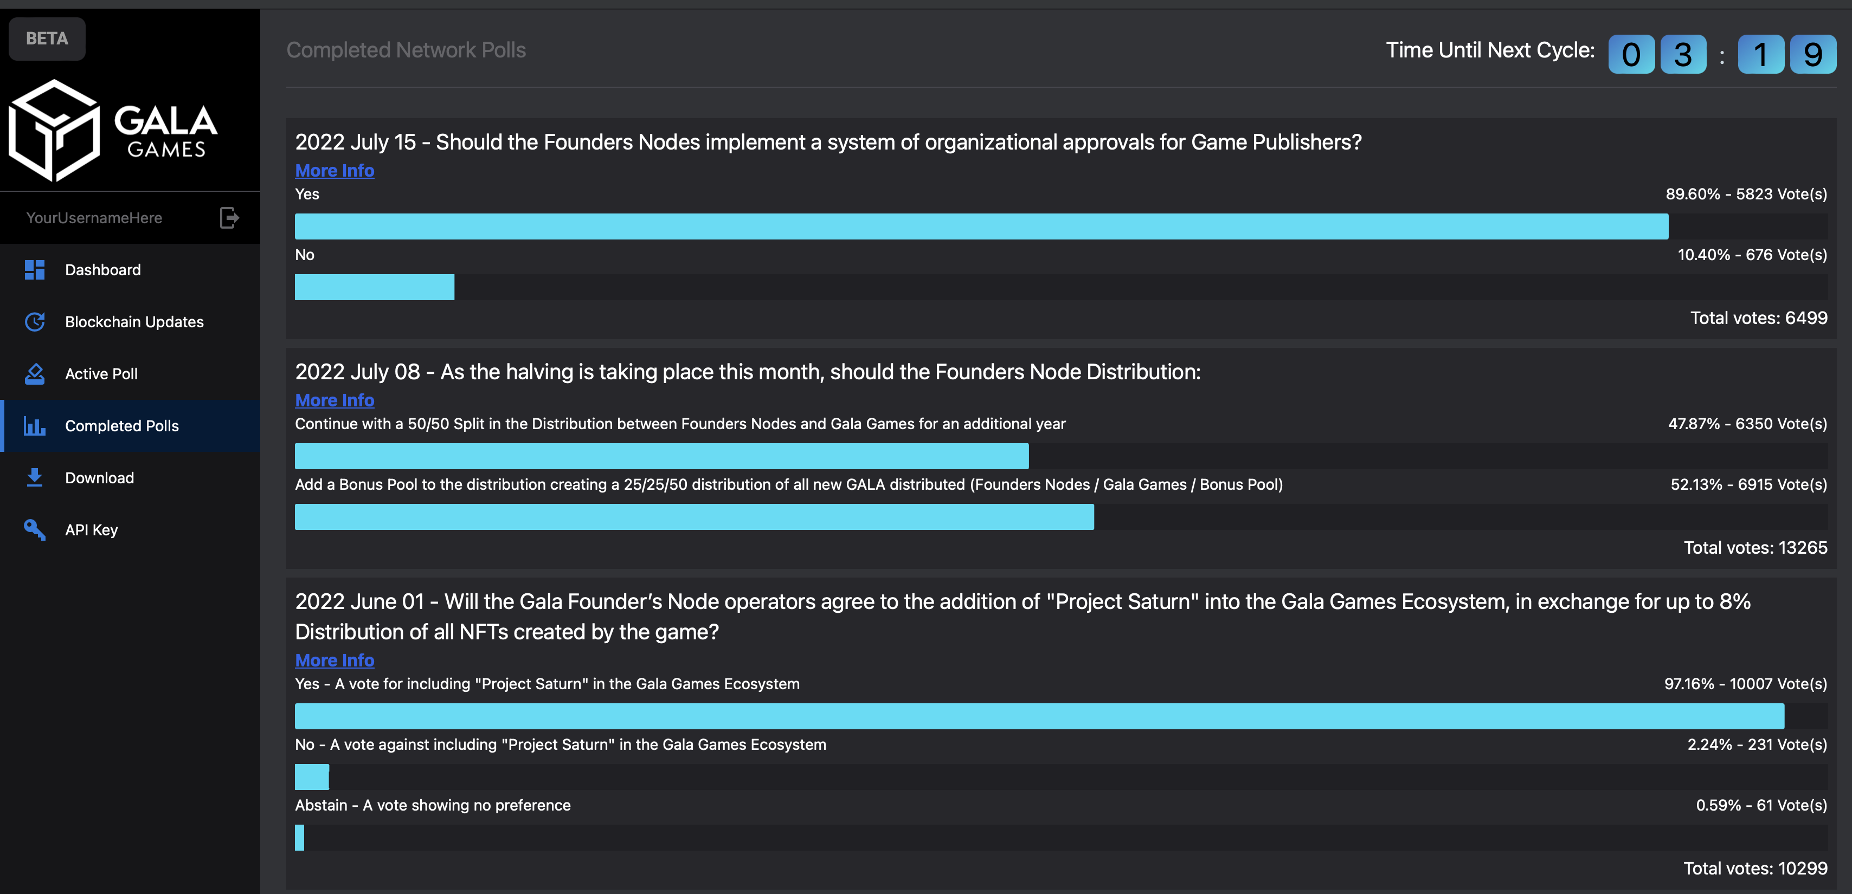
Task: Click the 'Yes' label in July 15 poll
Action: pyautogui.click(x=307, y=194)
